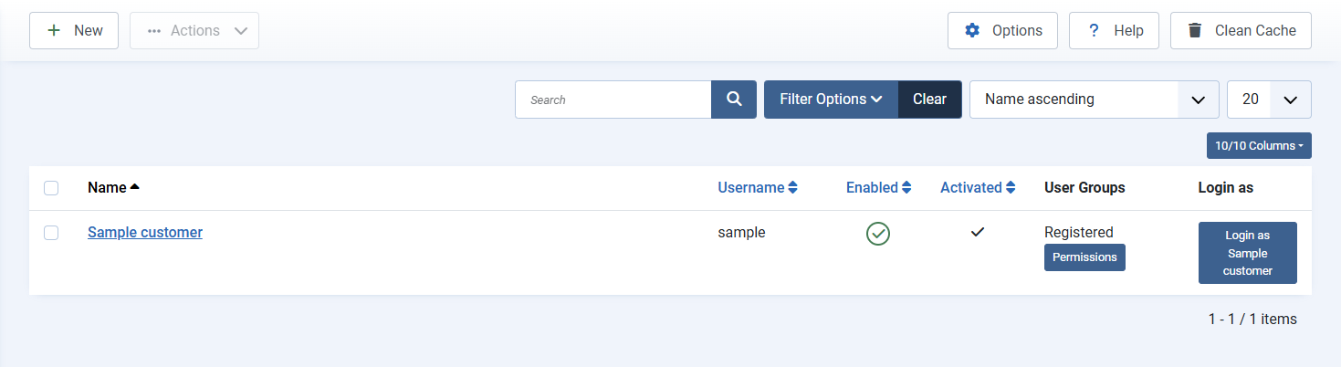Open the 10/10 Columns selector
1341x367 pixels.
[1259, 146]
